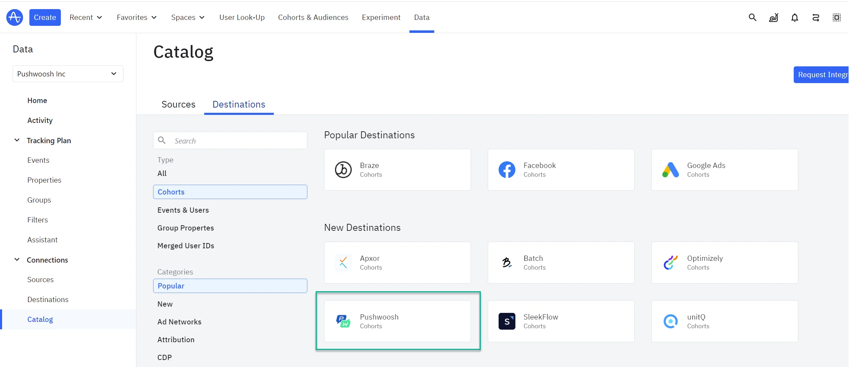
Task: Select the Popular category filter
Action: [230, 286]
